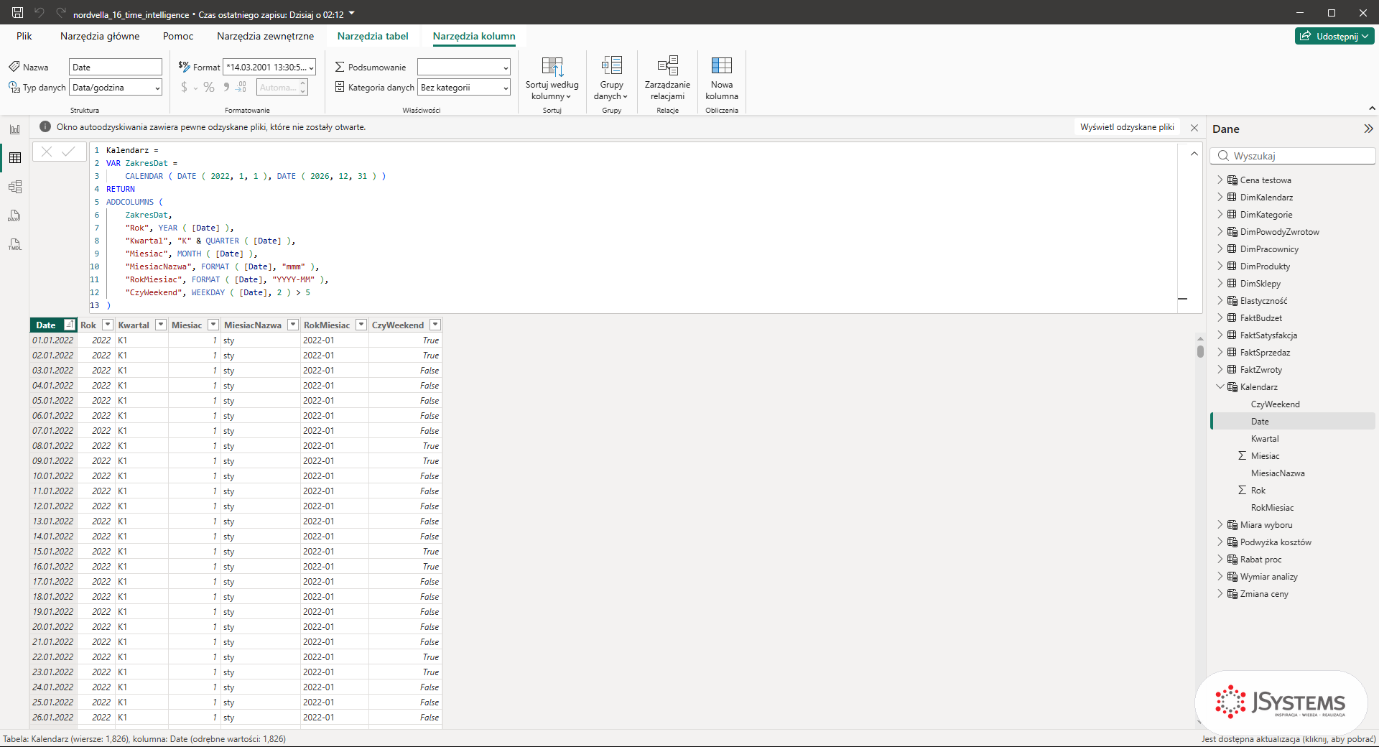The height and width of the screenshot is (747, 1379).
Task: Cancel the formula with X icon
Action: click(x=47, y=152)
